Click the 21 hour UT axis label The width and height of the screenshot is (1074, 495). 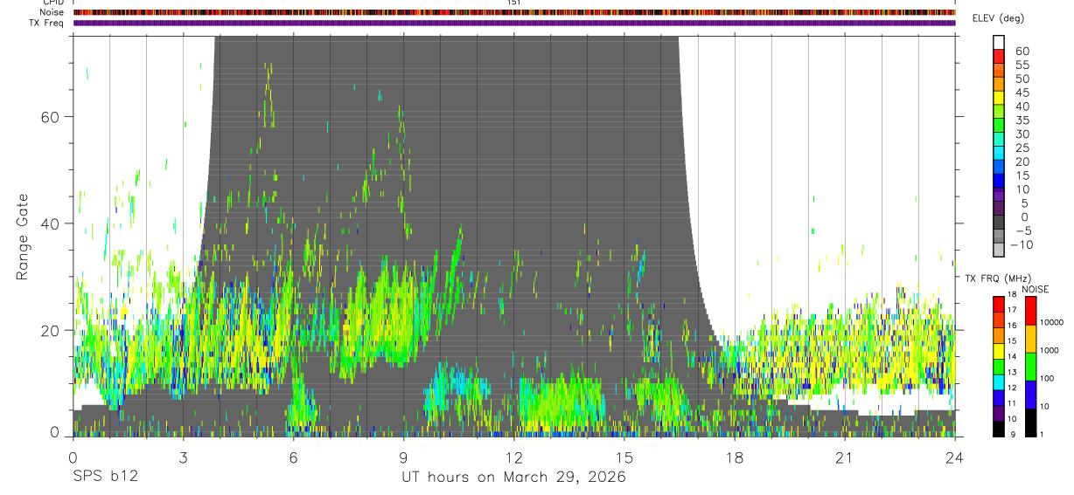pos(845,457)
